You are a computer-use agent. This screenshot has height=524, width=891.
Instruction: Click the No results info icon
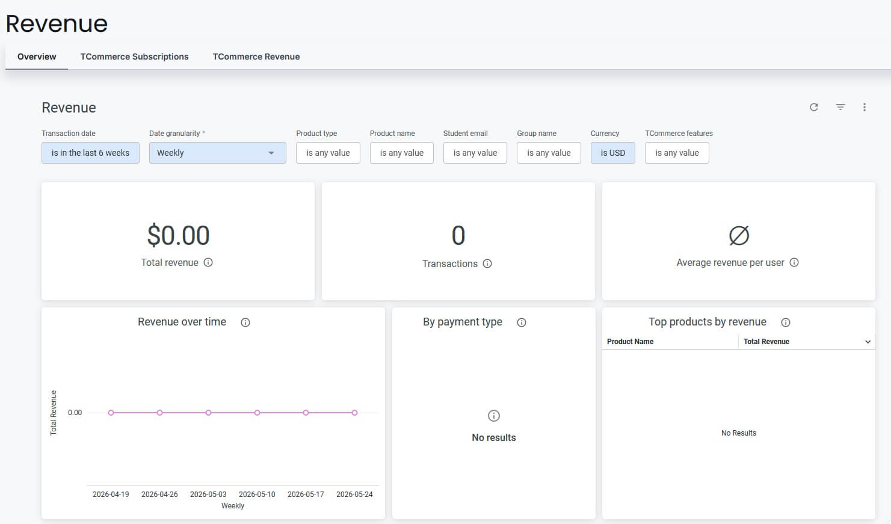click(494, 416)
